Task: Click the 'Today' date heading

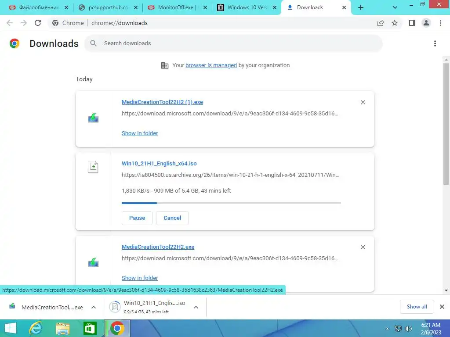Action: 84,79
